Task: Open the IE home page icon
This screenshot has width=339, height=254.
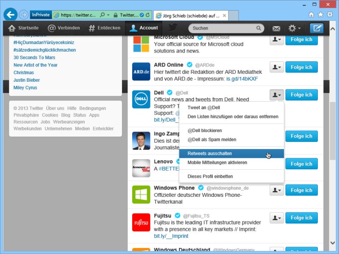Action: (311, 15)
